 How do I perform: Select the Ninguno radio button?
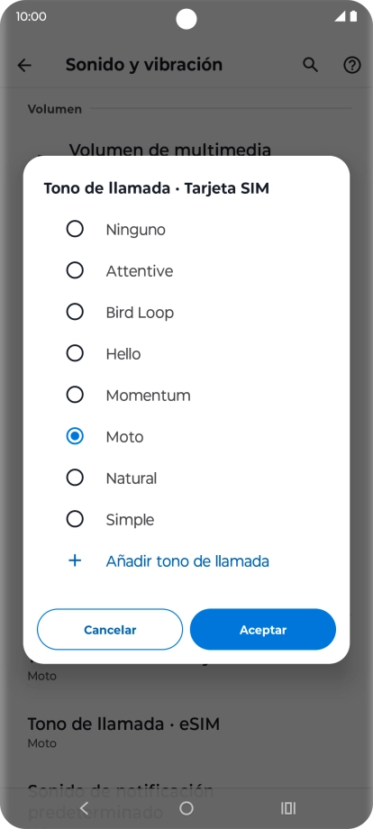tap(75, 229)
